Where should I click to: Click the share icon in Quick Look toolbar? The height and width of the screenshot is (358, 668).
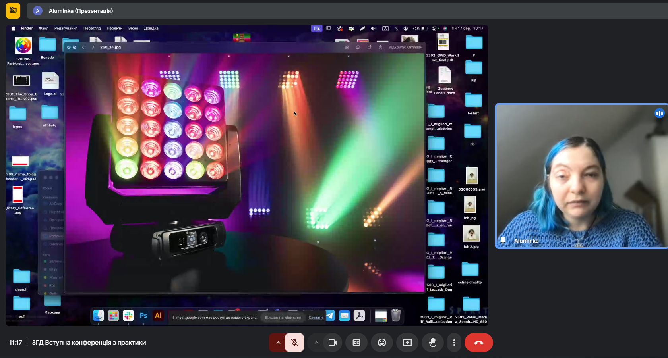click(x=380, y=47)
